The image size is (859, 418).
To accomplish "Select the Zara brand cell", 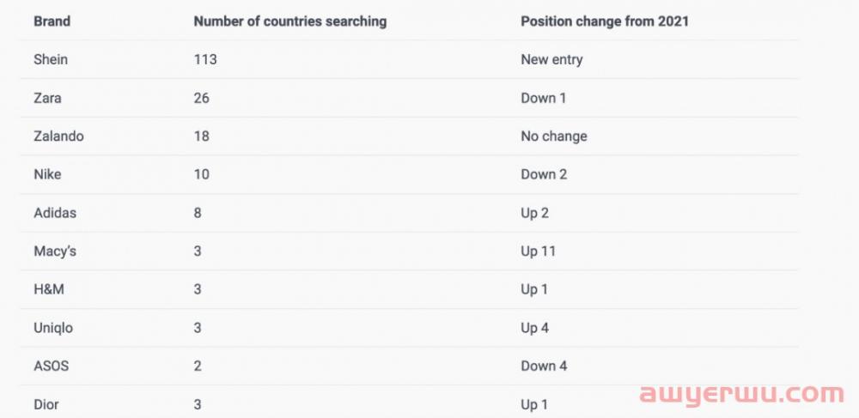I will tap(47, 99).
